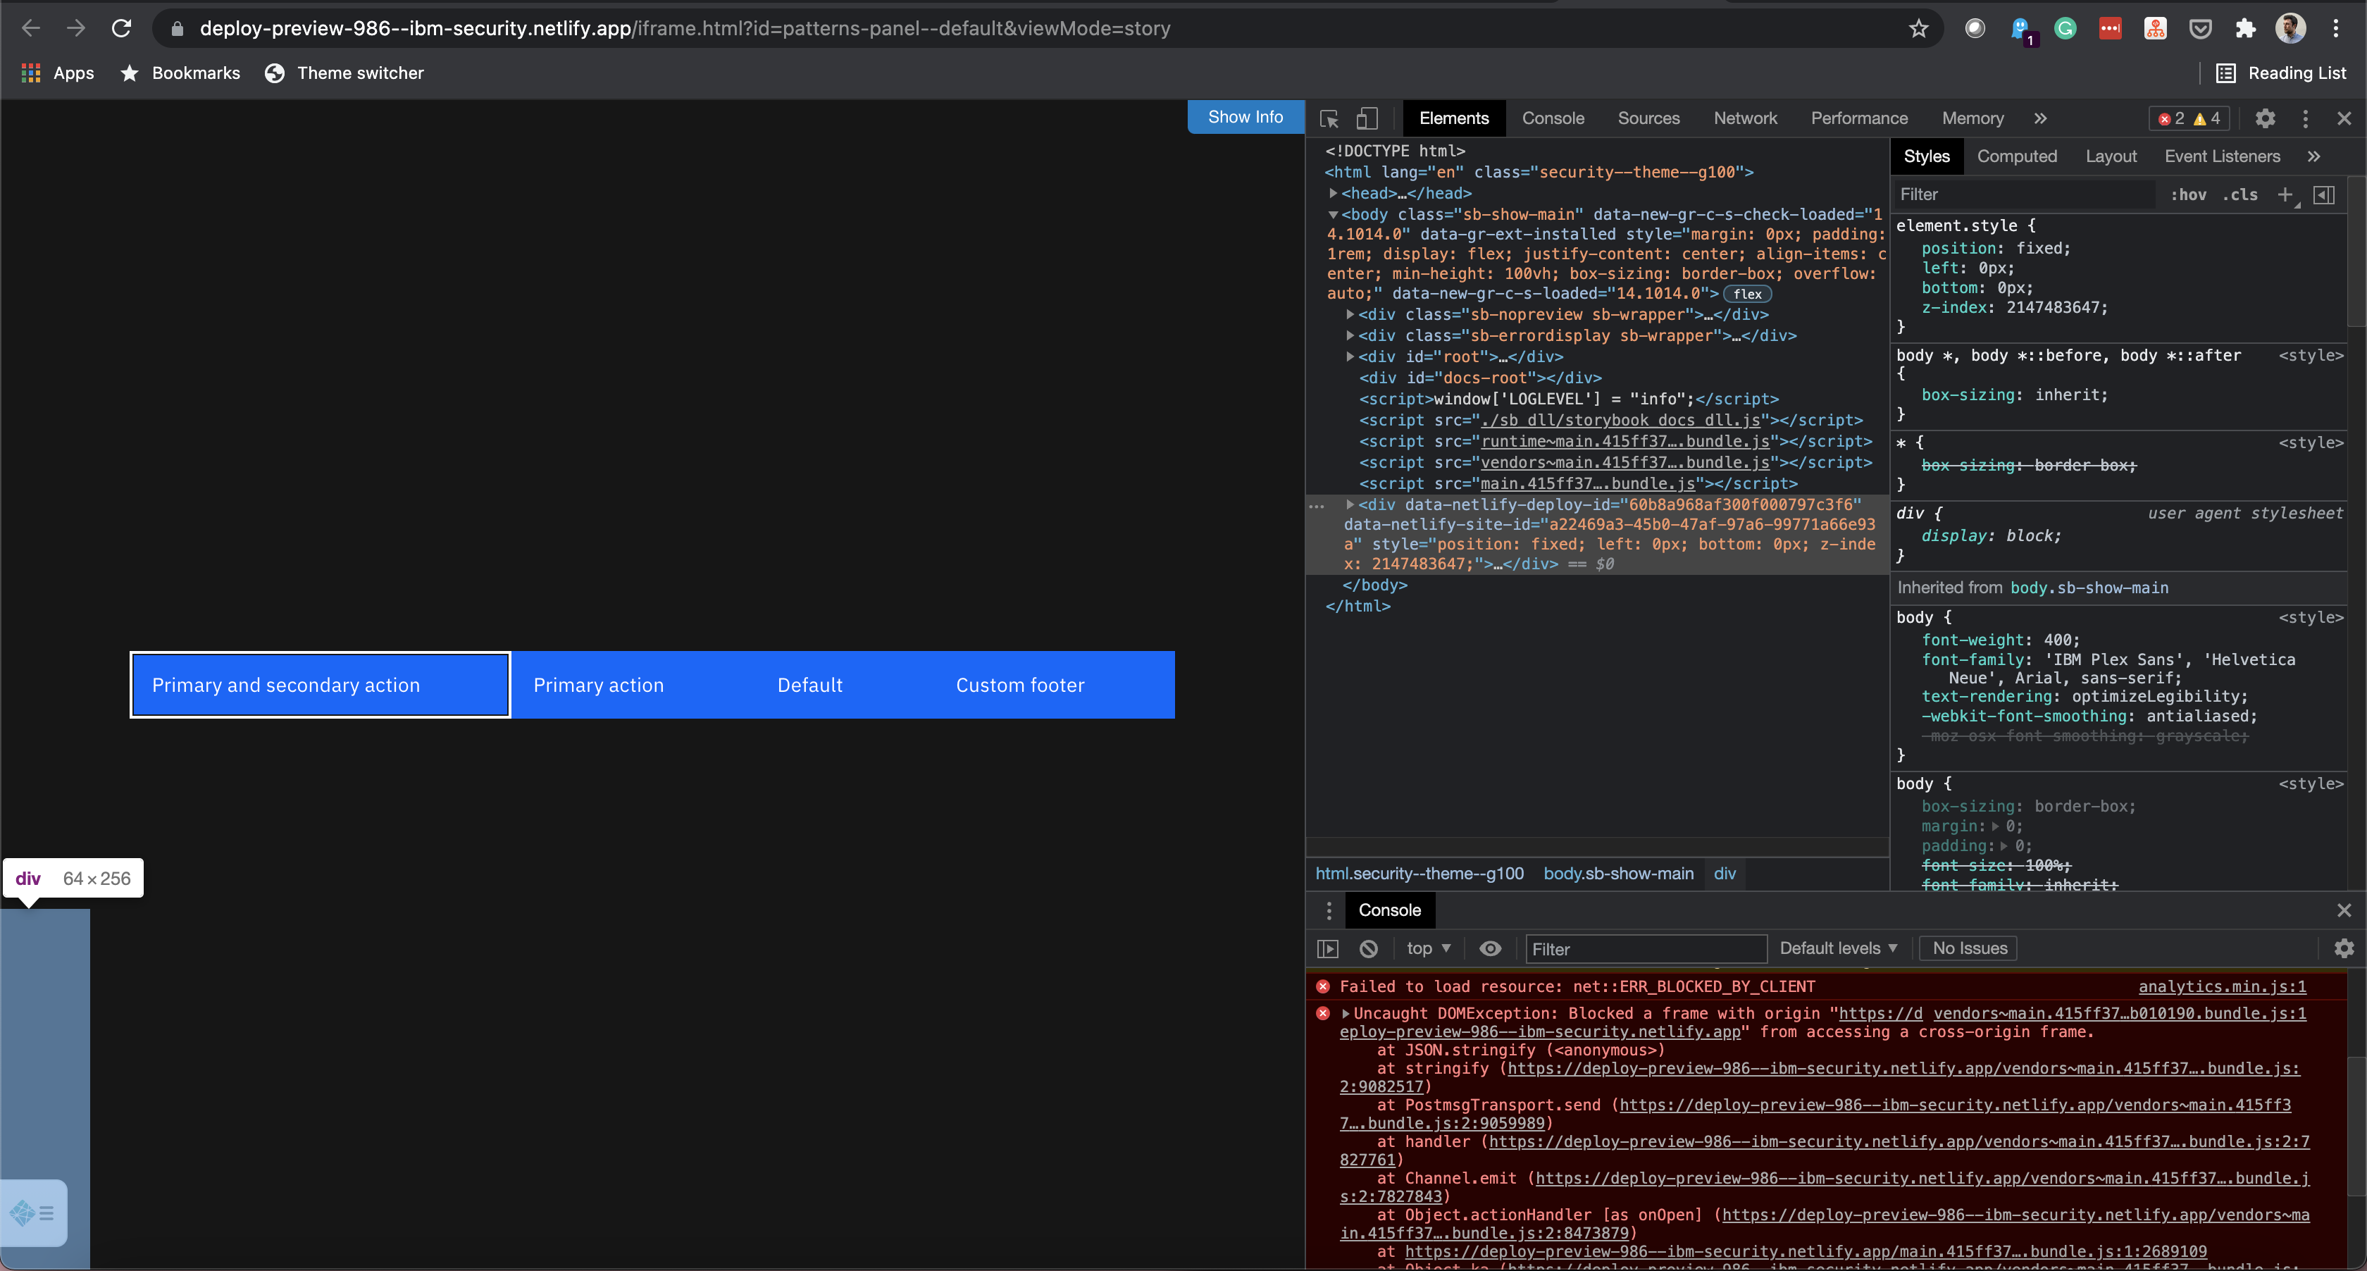Open the errors and warnings counter
The width and height of the screenshot is (2367, 1271).
[2189, 118]
